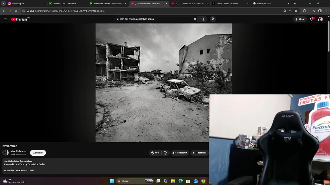This screenshot has width=330, height=185.
Task: Bookmark this page with star icon
Action: click(296, 11)
